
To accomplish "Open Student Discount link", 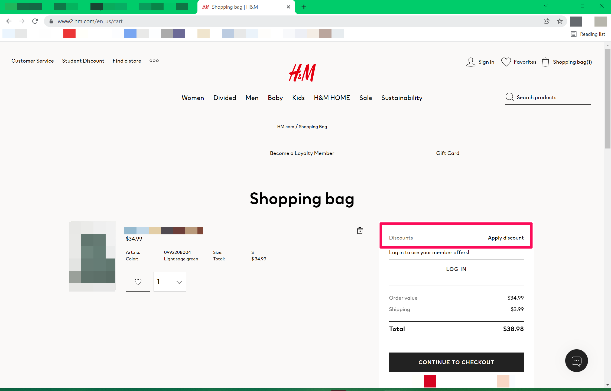I will click(x=83, y=61).
